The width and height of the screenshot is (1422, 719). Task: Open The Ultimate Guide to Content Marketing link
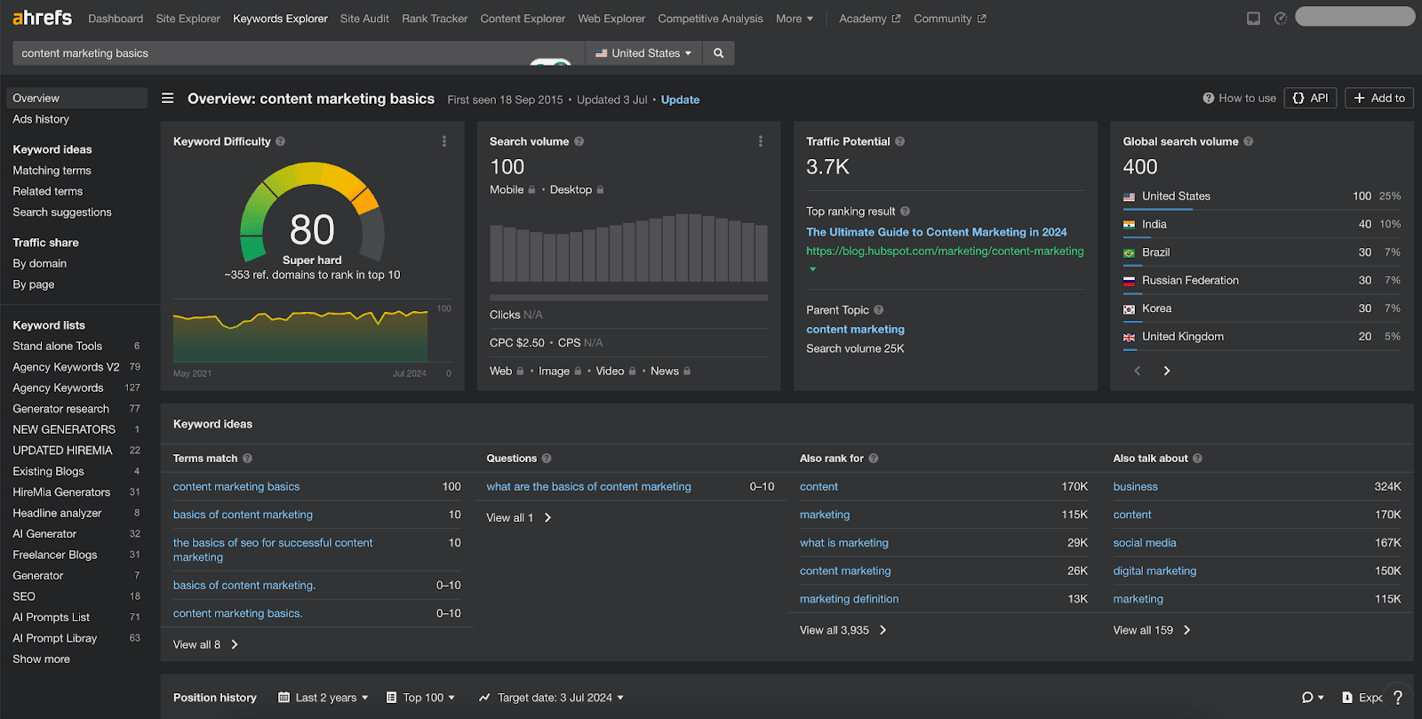937,232
